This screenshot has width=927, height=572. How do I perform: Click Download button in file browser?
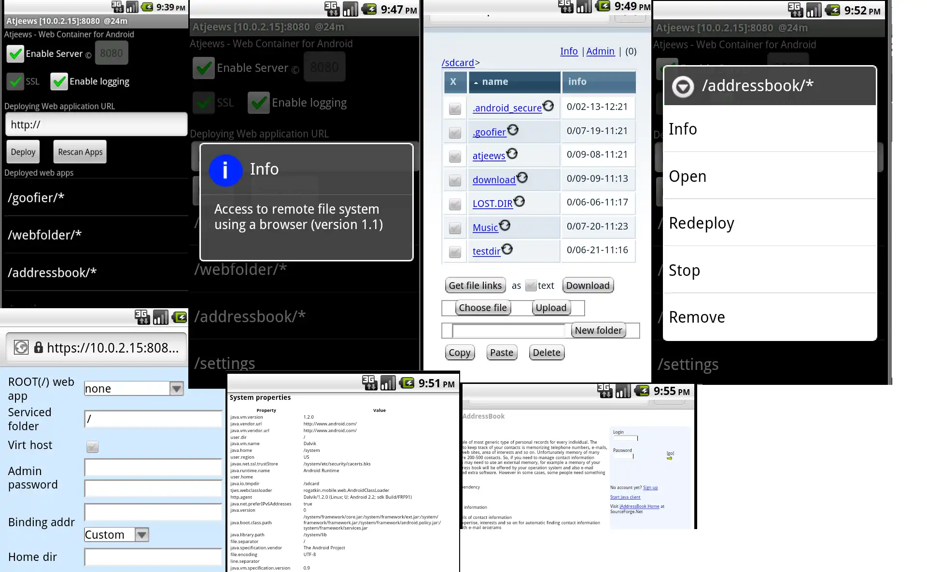point(588,285)
